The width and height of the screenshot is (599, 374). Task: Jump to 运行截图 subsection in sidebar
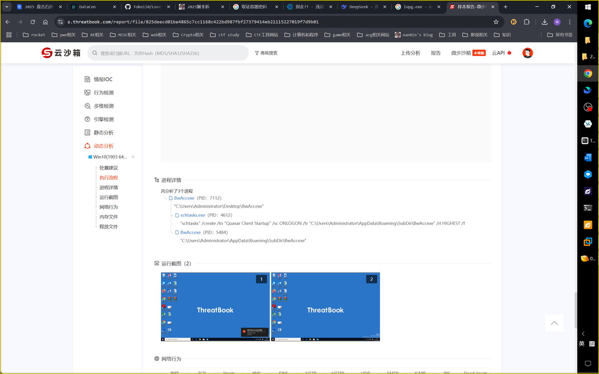pyautogui.click(x=109, y=197)
